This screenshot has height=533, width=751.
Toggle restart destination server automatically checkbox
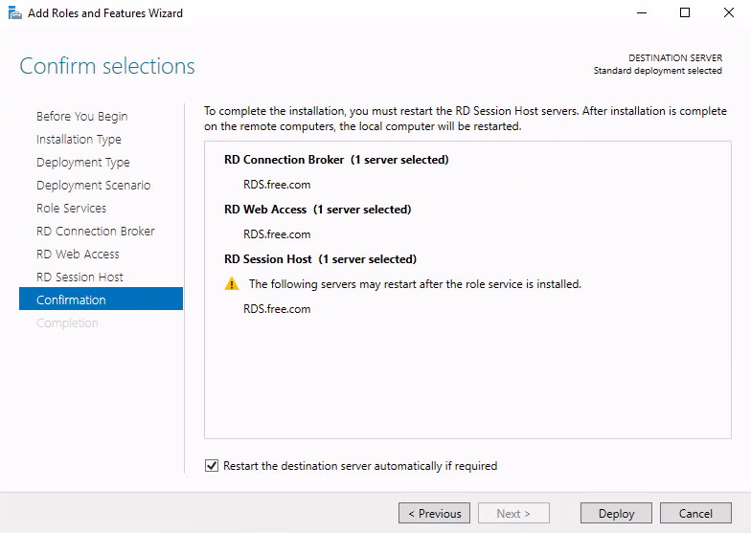(211, 465)
